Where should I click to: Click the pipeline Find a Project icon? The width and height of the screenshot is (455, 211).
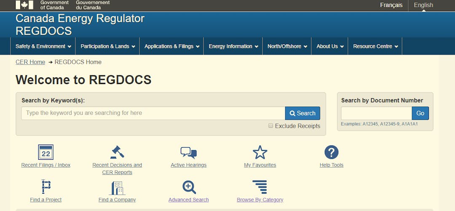click(x=46, y=187)
